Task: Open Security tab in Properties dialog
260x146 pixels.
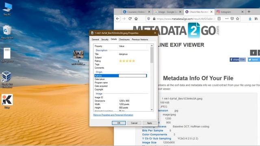Action: (x=105, y=40)
